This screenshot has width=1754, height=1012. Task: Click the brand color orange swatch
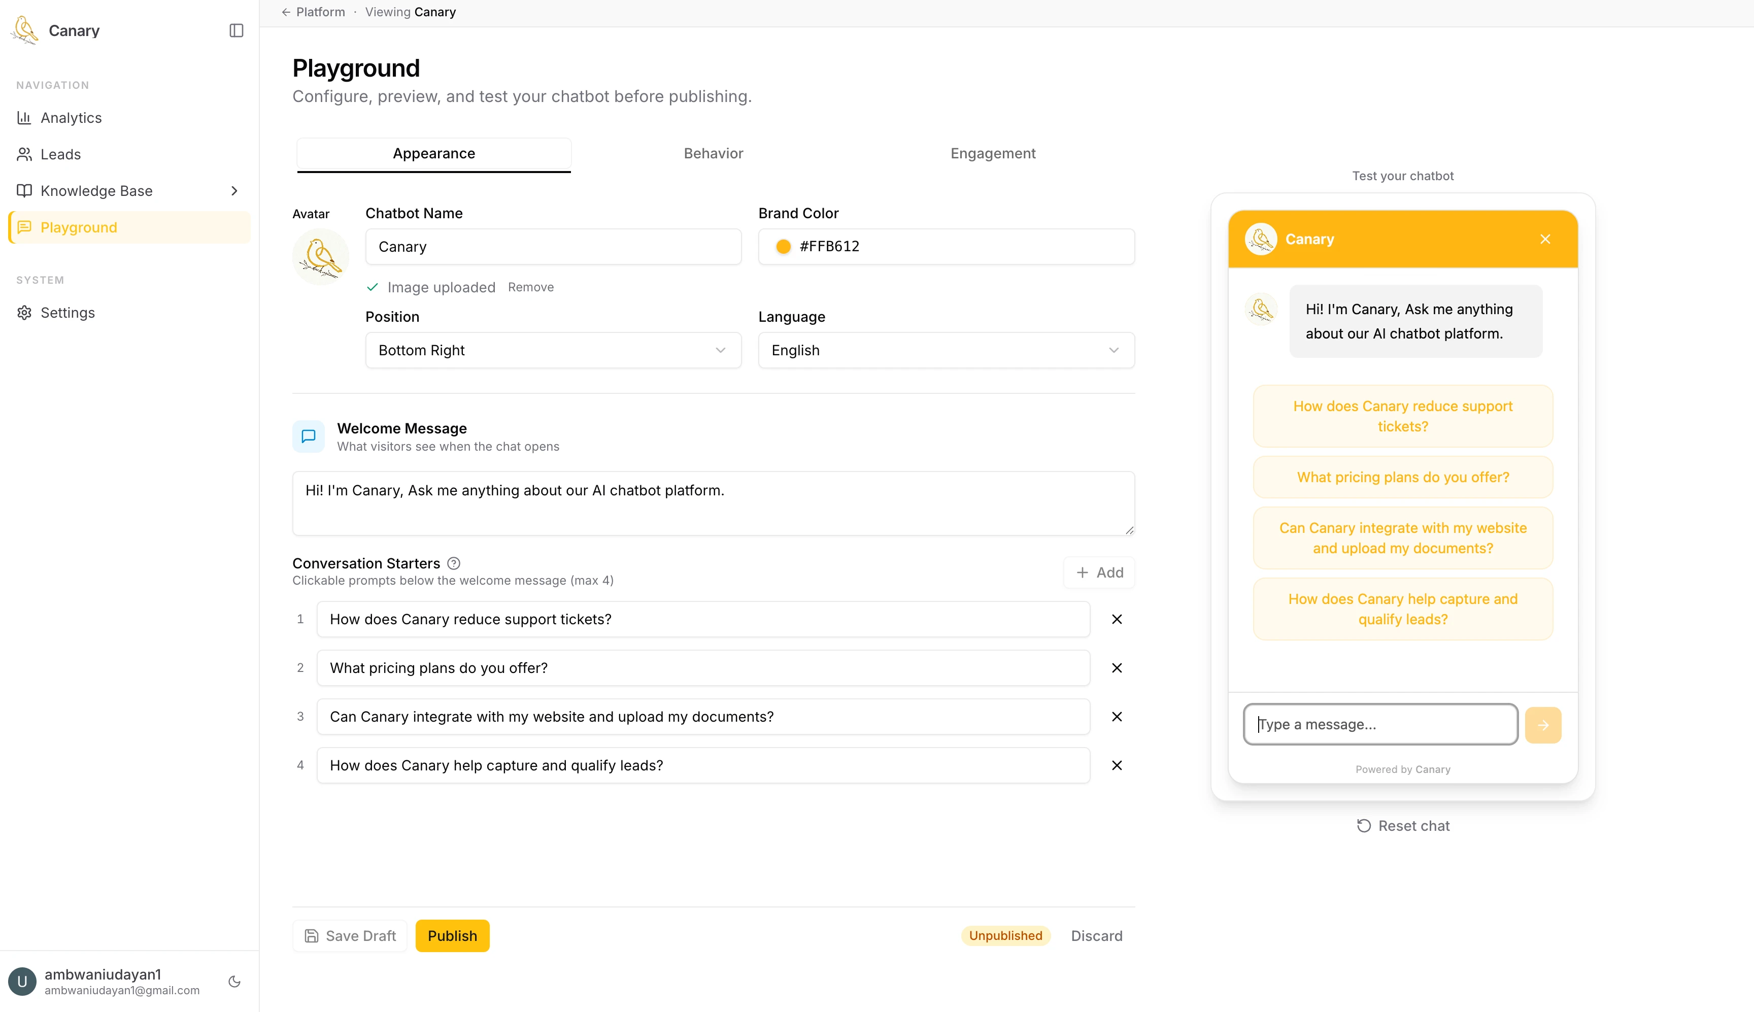click(783, 247)
